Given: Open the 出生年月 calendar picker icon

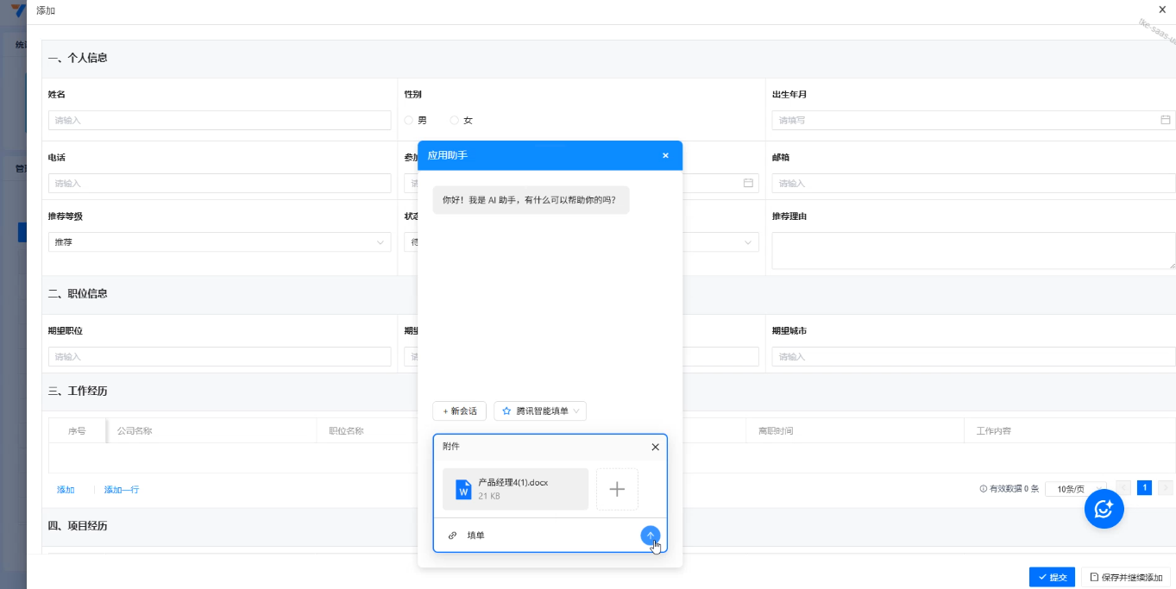Looking at the screenshot, I should point(1165,120).
